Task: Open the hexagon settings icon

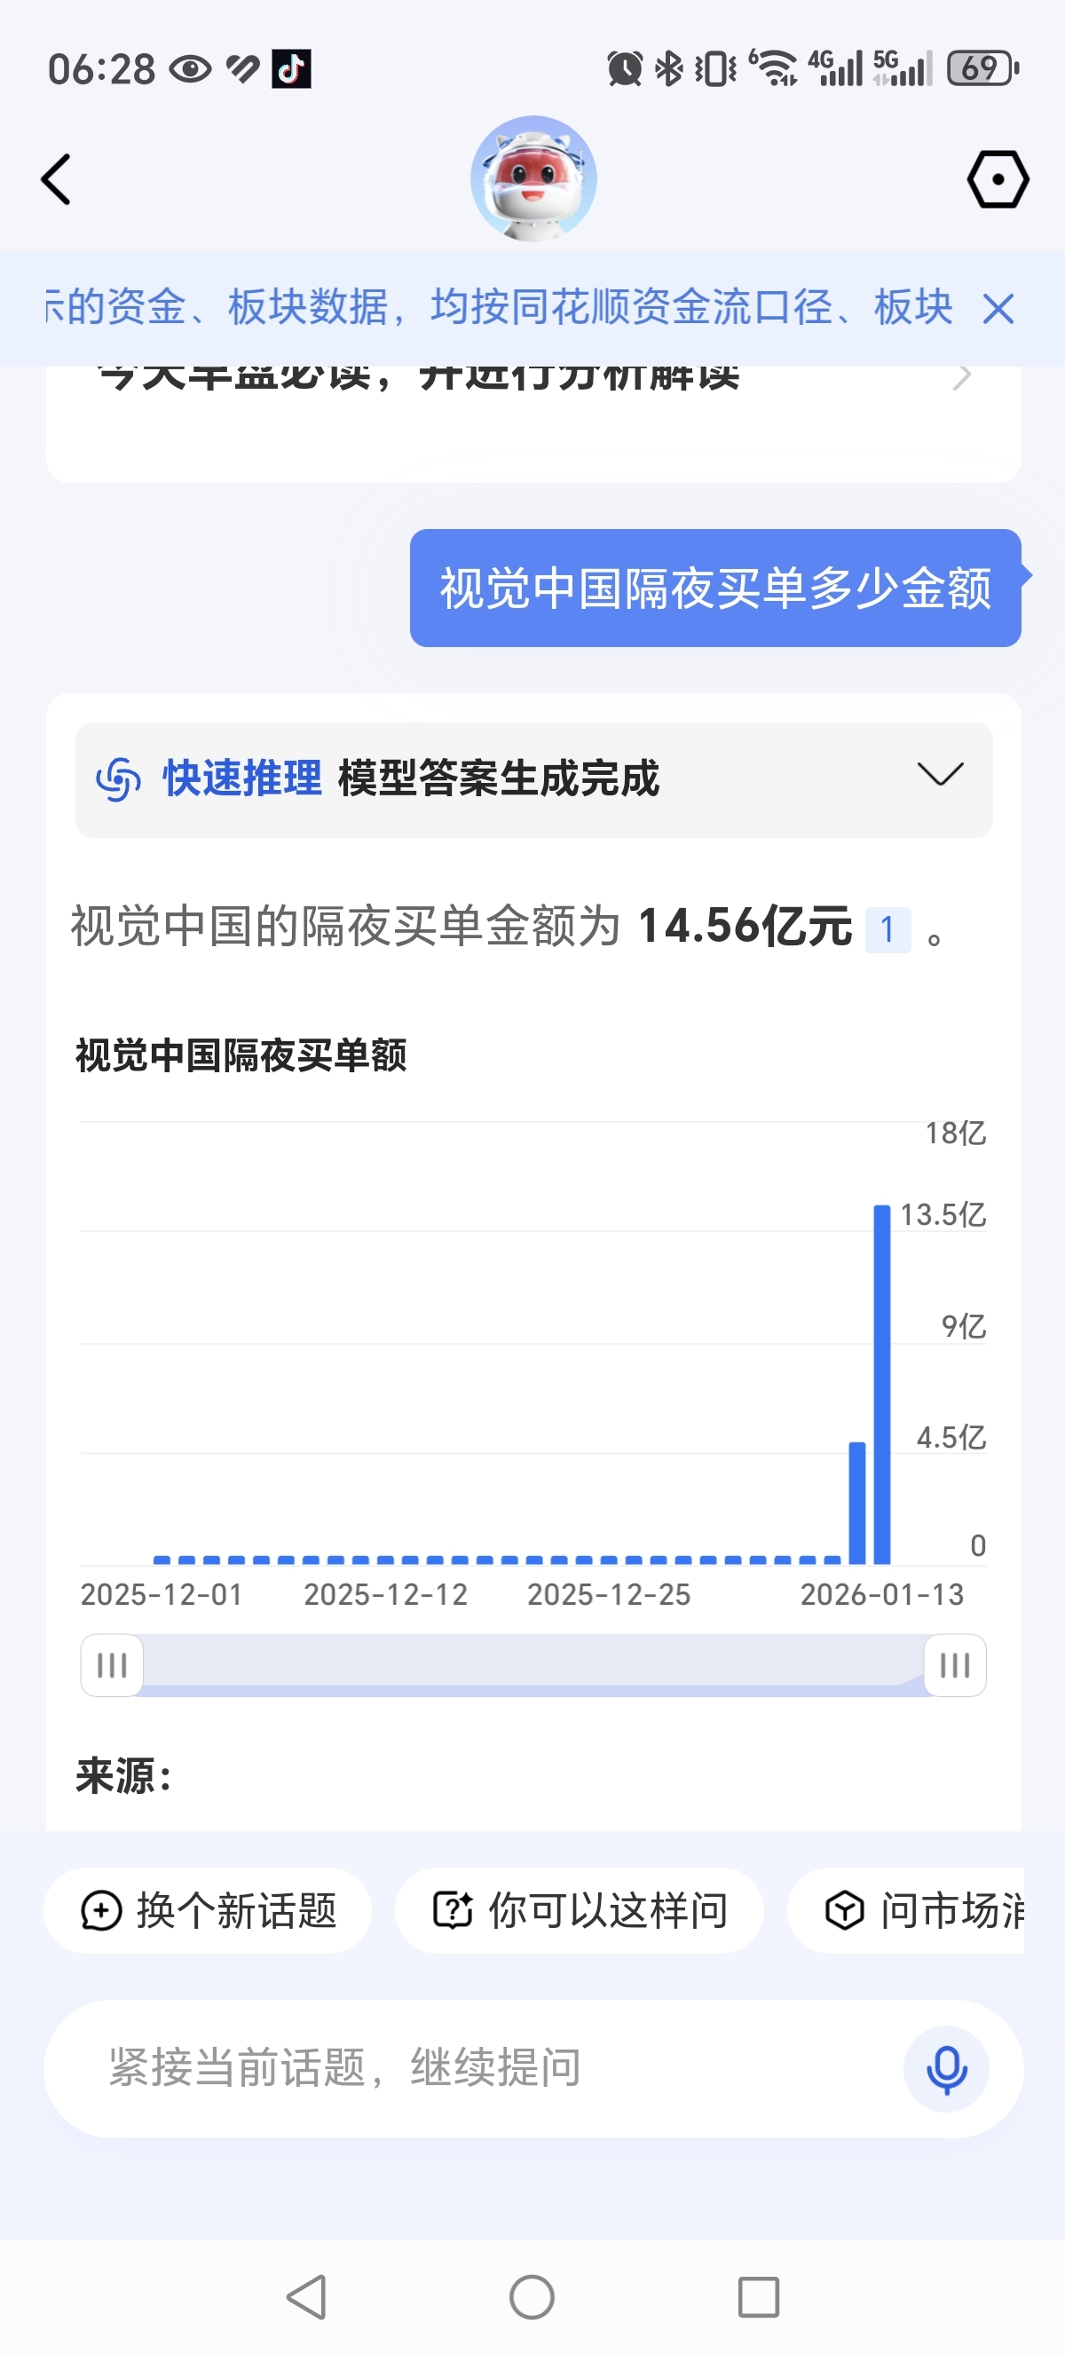Action: (x=998, y=179)
